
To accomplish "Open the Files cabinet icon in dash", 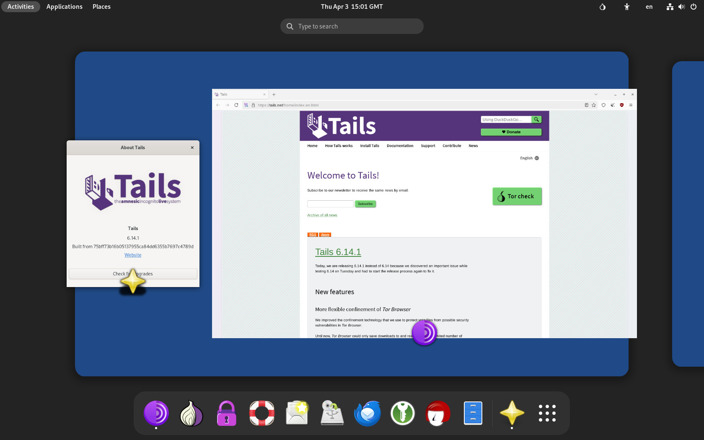I will [473, 413].
